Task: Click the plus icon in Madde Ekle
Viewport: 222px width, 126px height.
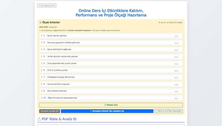Action: [105, 105]
